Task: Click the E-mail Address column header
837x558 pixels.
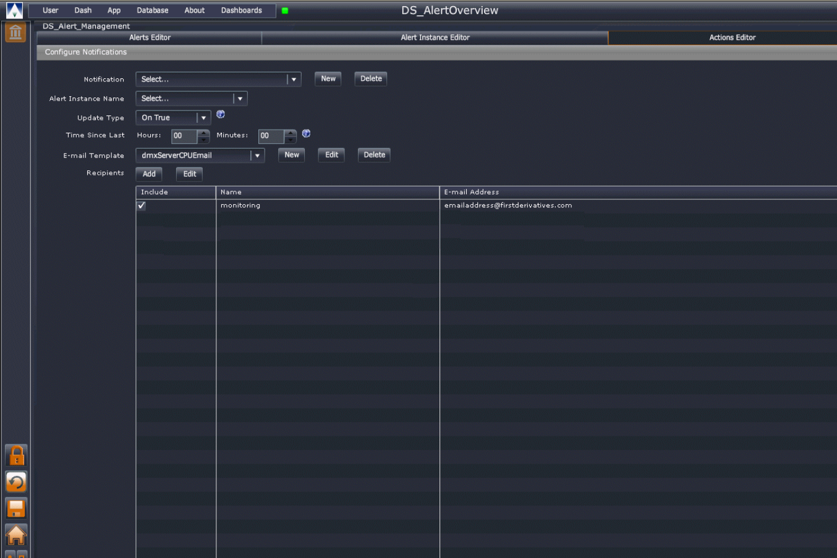Action: (x=639, y=193)
